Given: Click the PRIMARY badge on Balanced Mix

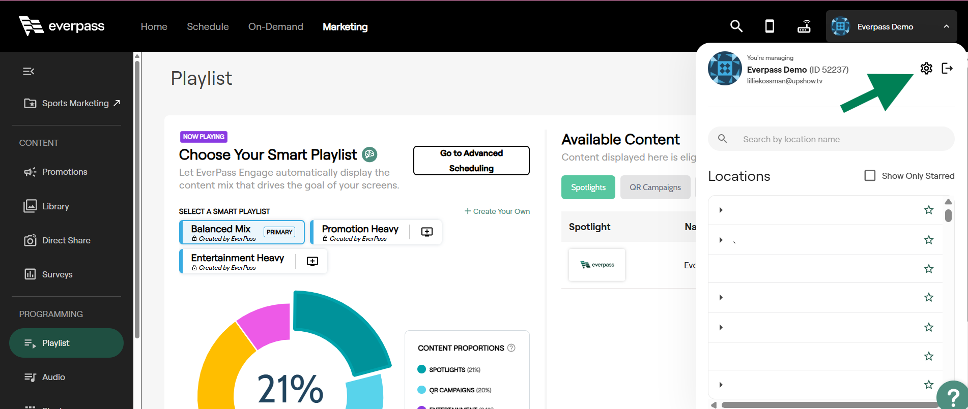Looking at the screenshot, I should 279,232.
